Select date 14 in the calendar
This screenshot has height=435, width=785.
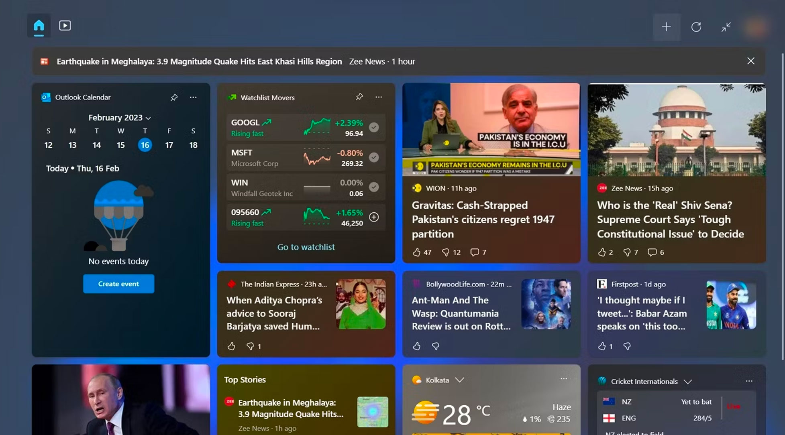[x=97, y=145]
